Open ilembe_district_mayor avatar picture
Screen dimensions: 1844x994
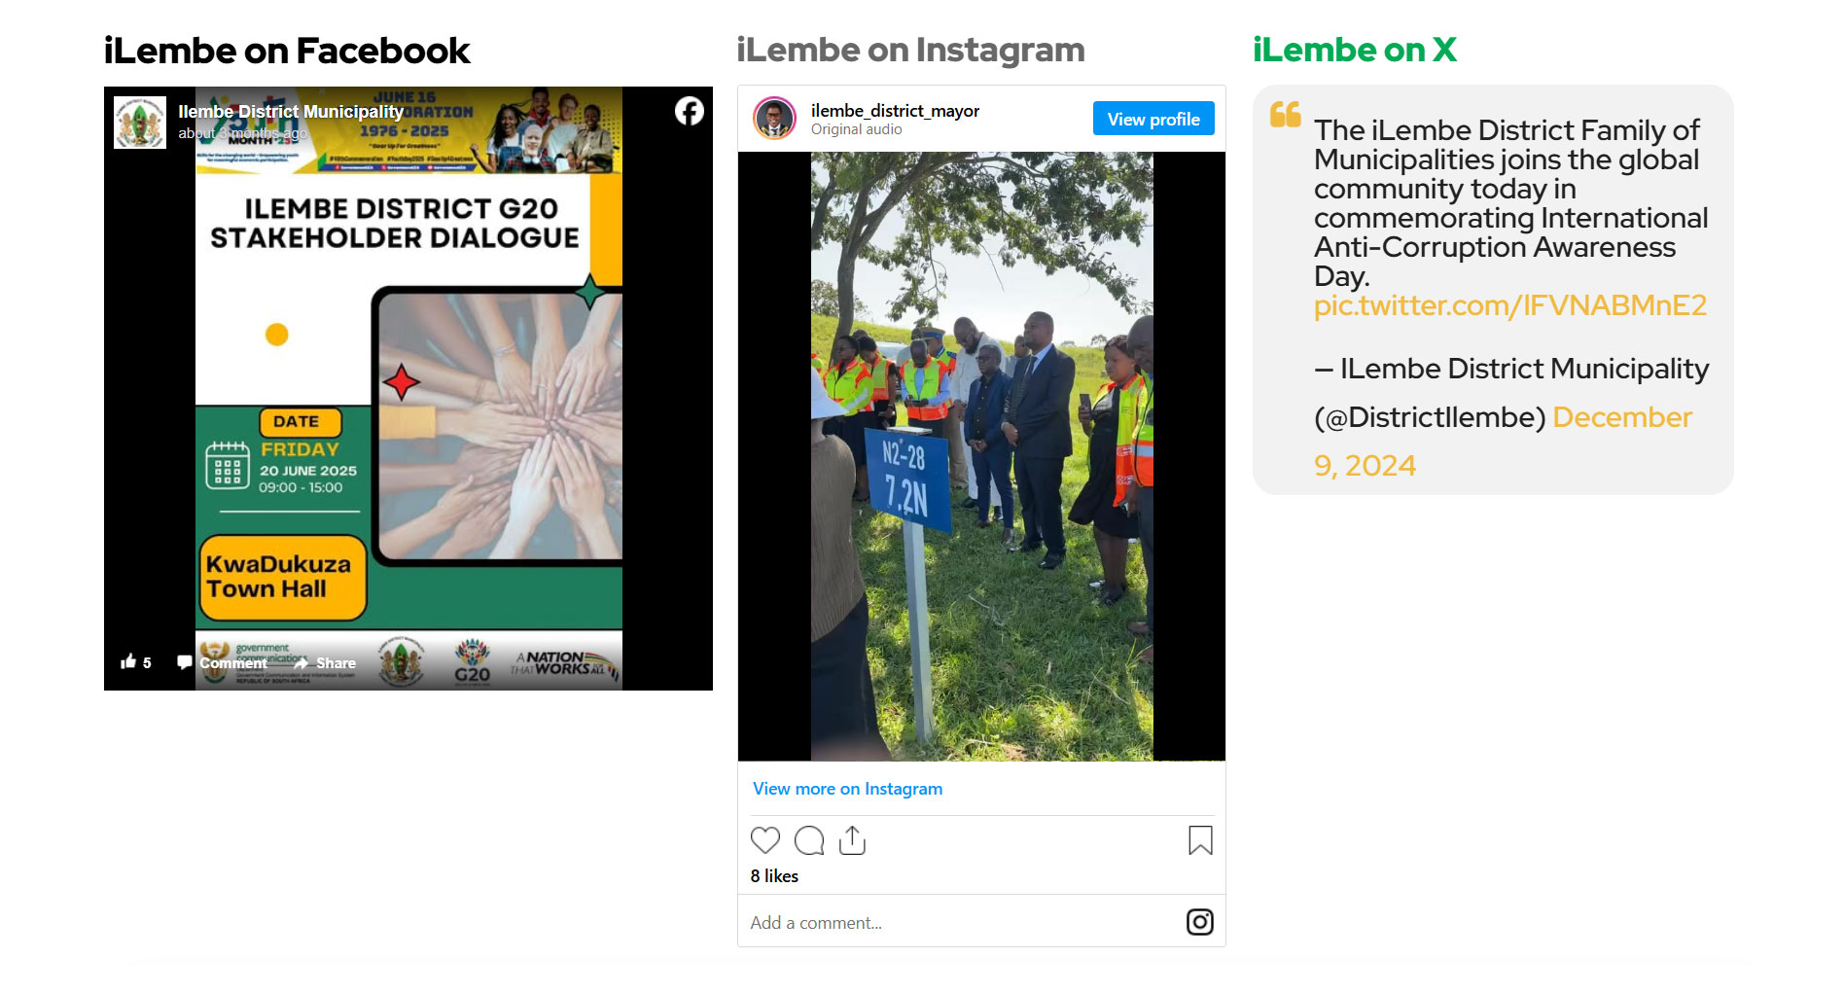point(775,119)
